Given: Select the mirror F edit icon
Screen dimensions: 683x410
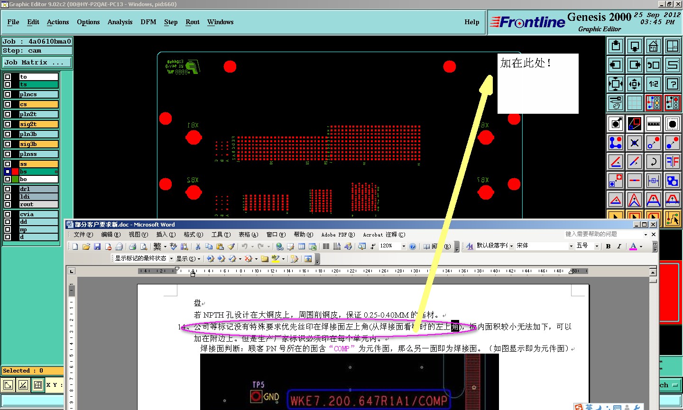Looking at the screenshot, I should [x=673, y=162].
